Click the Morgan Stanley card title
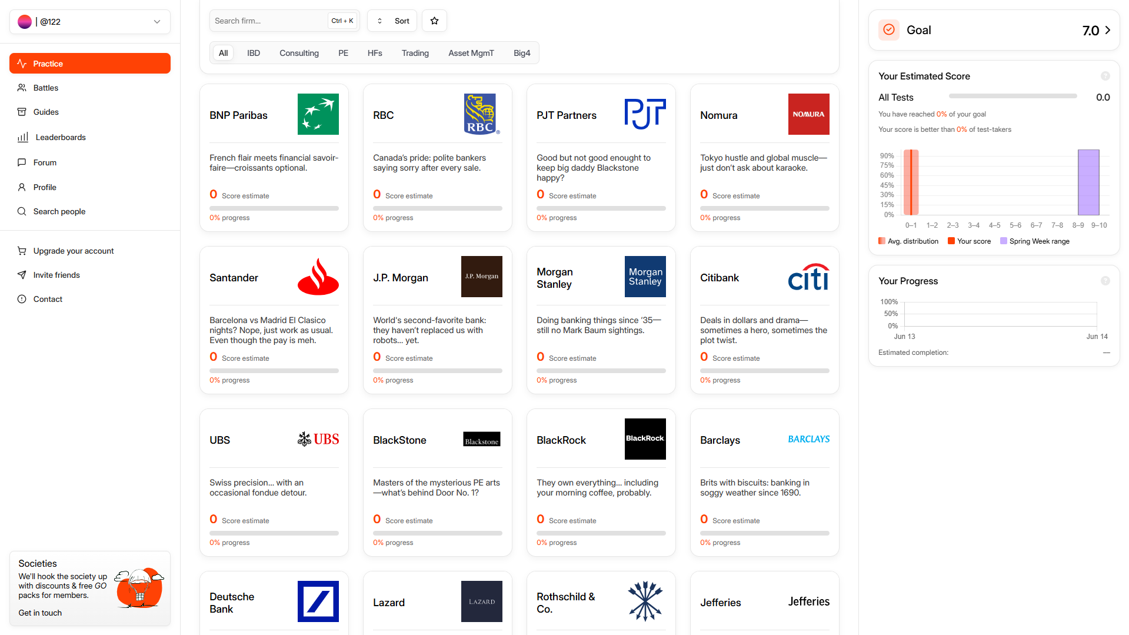The image size is (1129, 635). pos(555,278)
